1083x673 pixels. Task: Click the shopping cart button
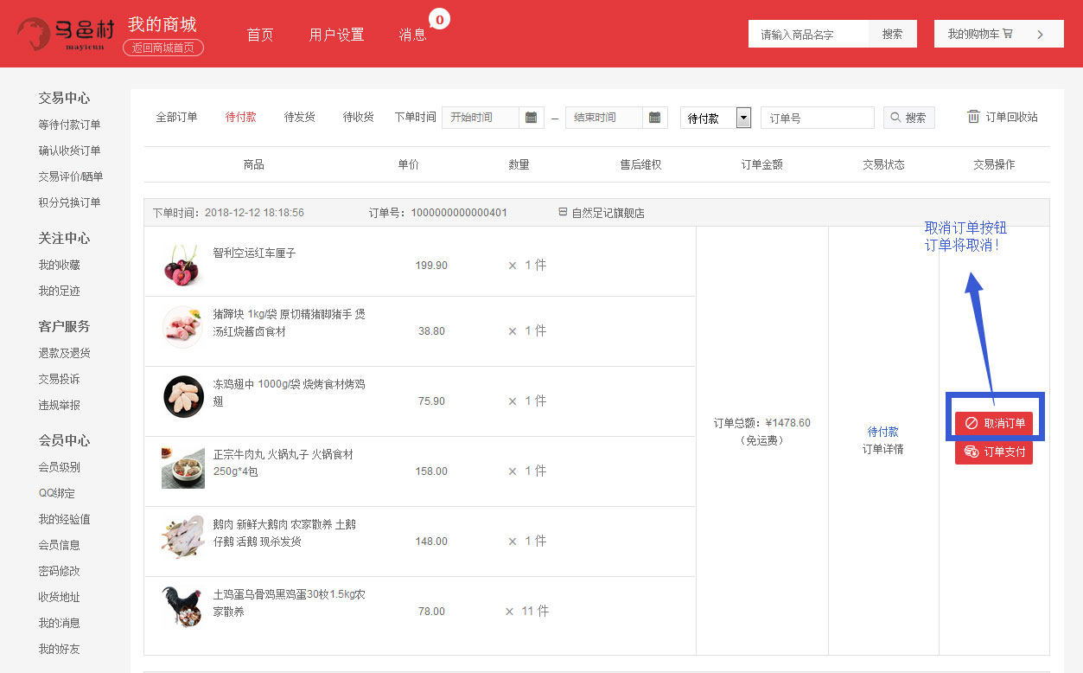pos(998,34)
